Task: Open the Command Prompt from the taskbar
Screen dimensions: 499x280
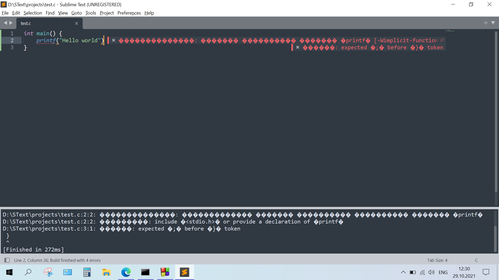Action: 145,272
